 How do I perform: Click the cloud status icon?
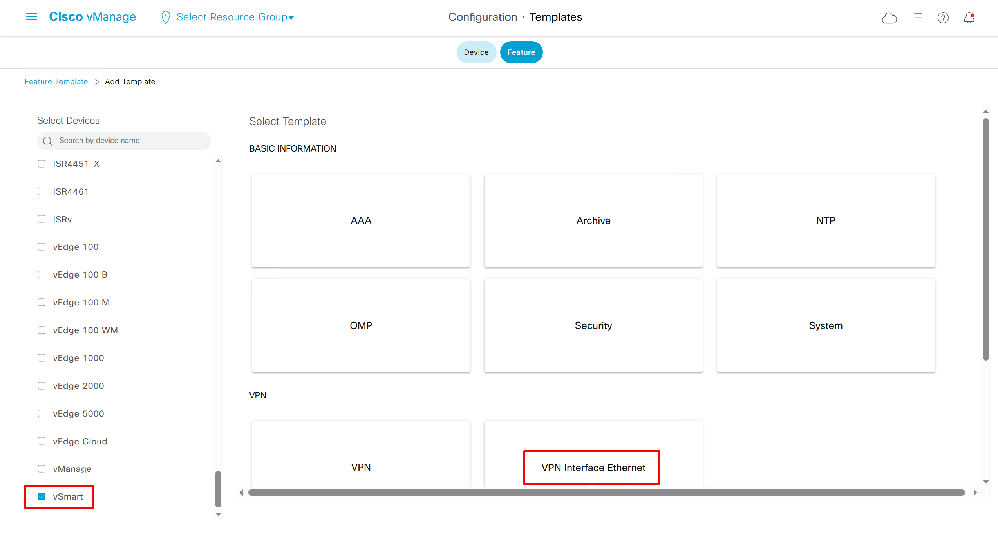tap(889, 18)
